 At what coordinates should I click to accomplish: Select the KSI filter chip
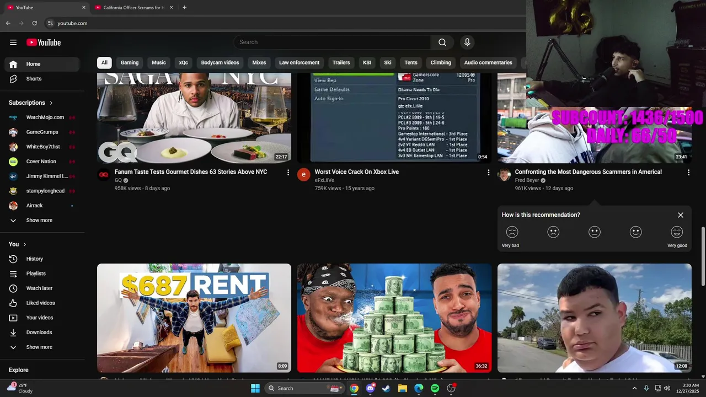(367, 62)
